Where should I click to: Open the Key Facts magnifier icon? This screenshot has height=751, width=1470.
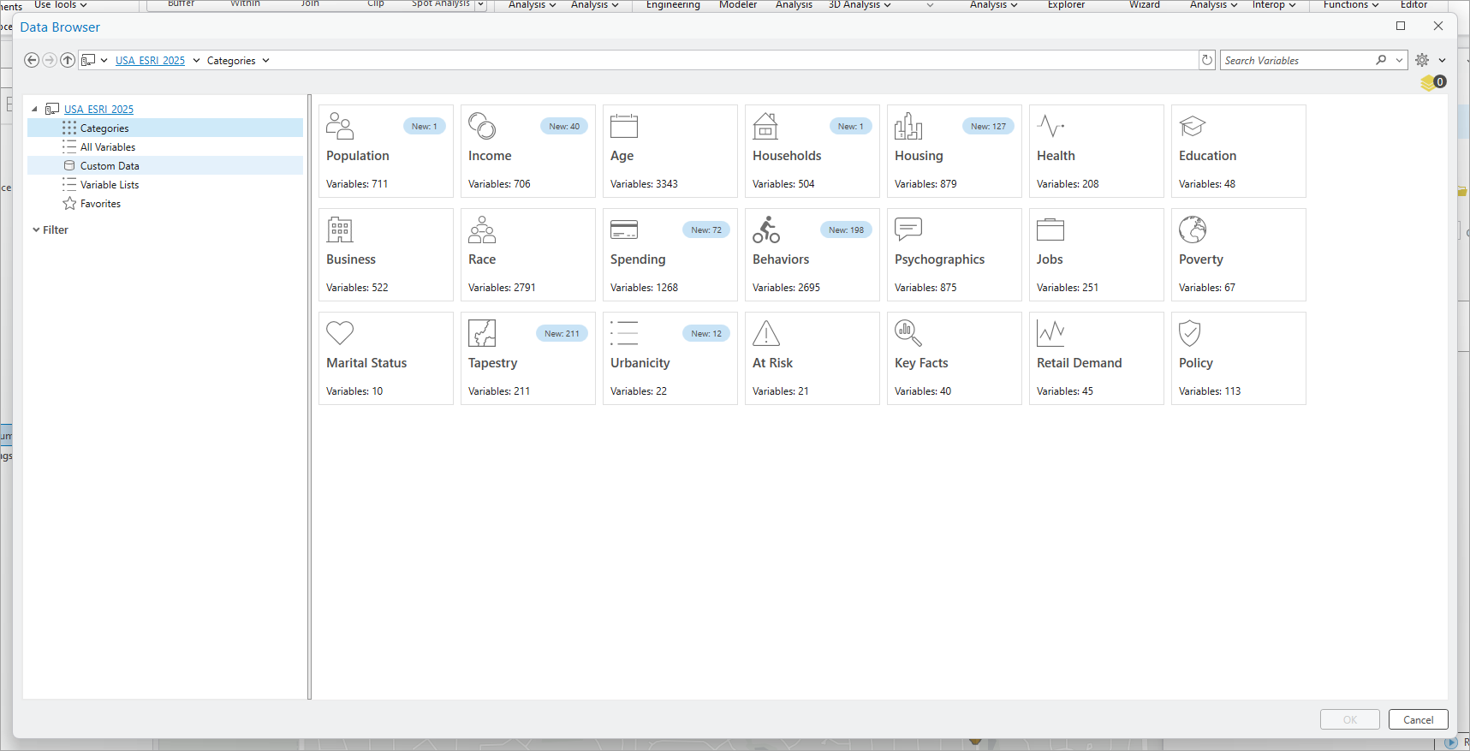[908, 333]
